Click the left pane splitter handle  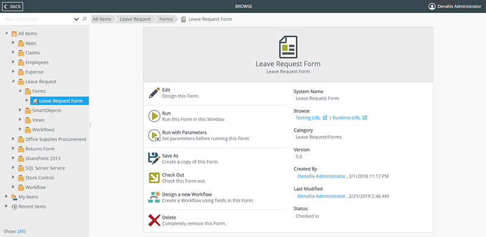[90, 125]
